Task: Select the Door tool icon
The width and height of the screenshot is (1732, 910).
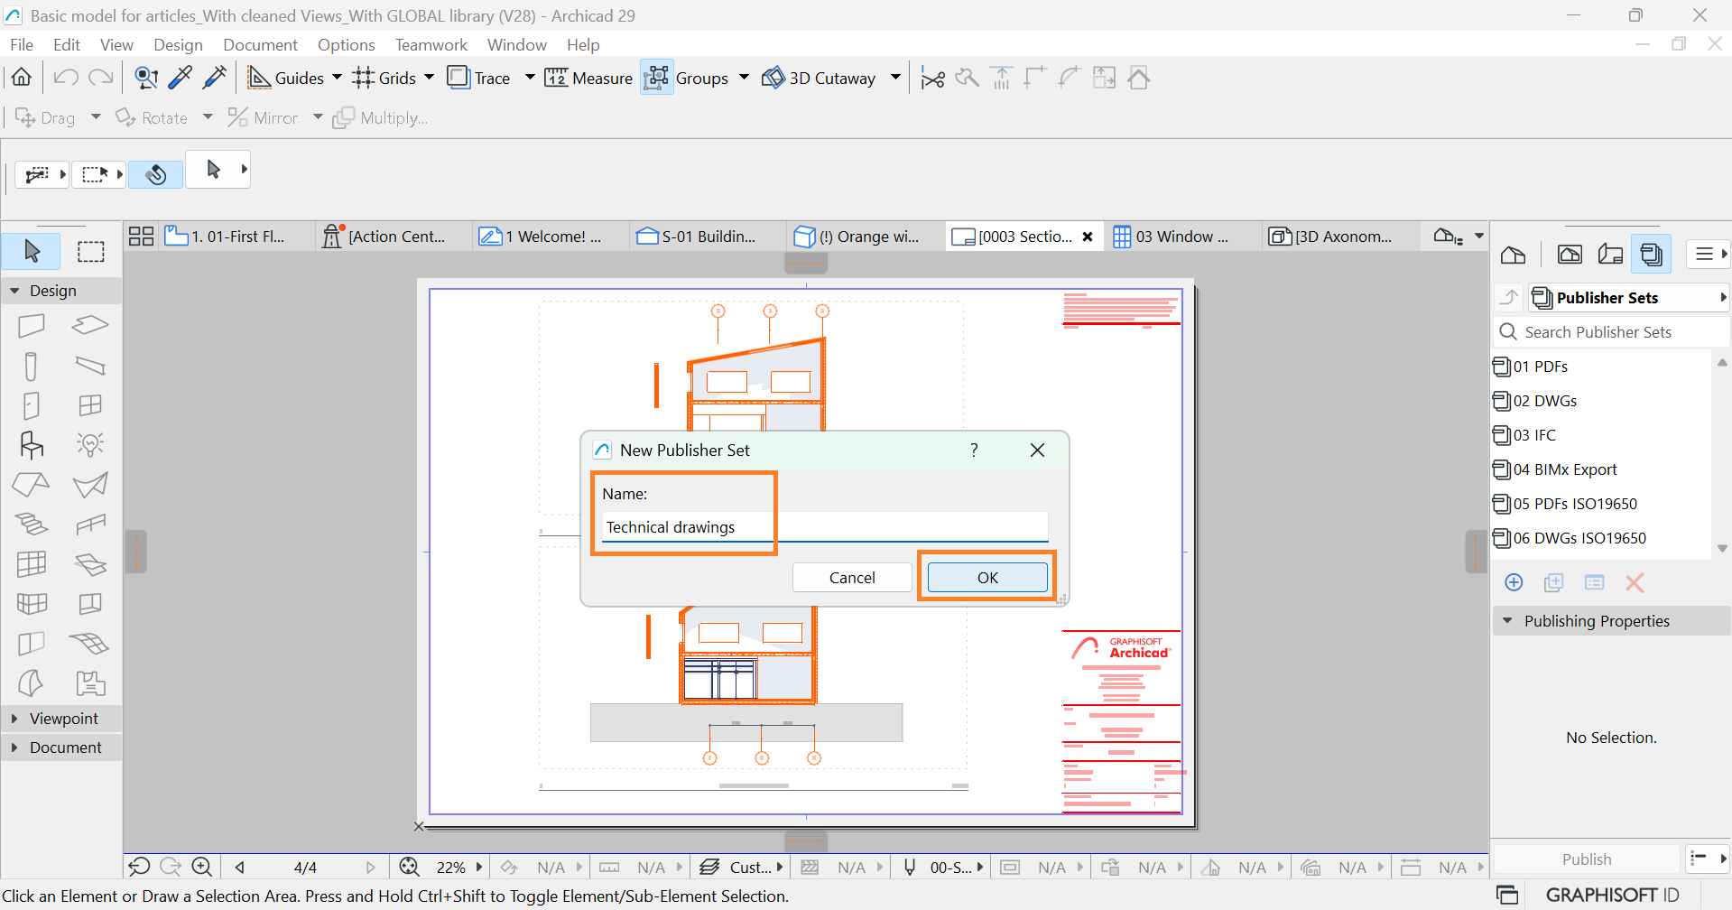Action: (x=32, y=405)
